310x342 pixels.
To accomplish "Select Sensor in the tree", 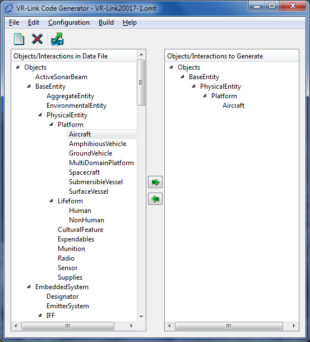I will click(67, 268).
